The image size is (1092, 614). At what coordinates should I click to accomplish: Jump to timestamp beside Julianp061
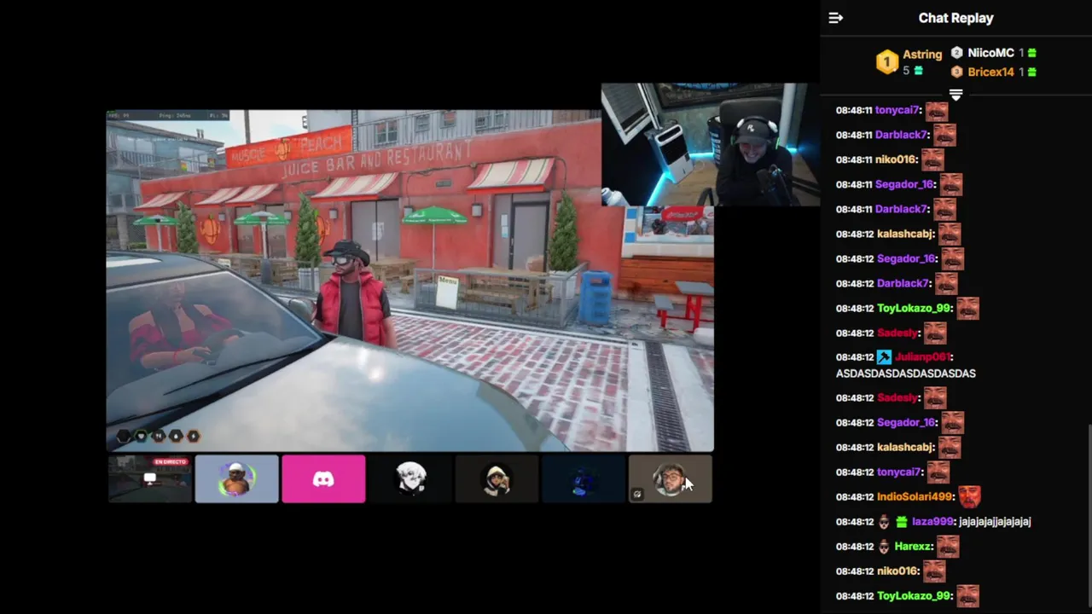(855, 357)
